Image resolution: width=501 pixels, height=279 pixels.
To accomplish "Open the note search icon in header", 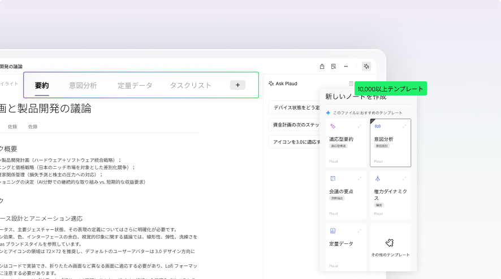I will tap(334, 66).
